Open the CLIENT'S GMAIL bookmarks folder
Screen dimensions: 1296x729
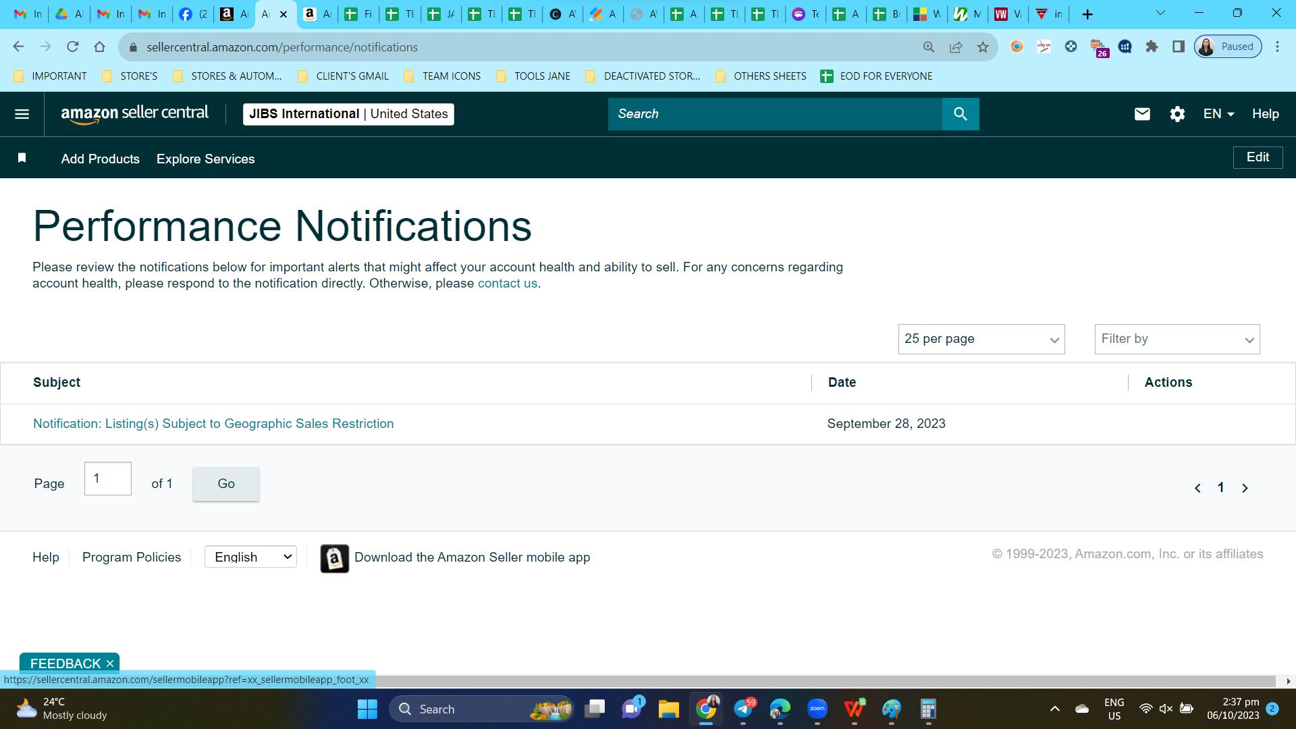coord(343,76)
